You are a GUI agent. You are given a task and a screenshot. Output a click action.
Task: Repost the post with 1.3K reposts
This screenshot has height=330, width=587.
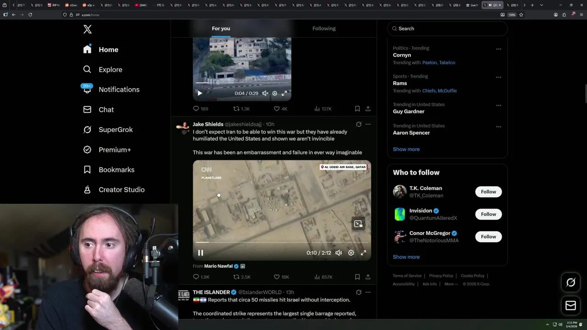click(x=242, y=109)
